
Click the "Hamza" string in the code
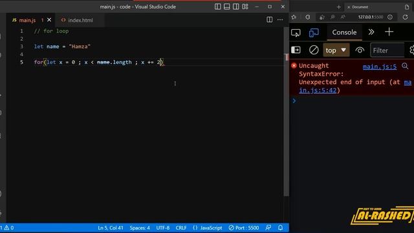coord(80,47)
